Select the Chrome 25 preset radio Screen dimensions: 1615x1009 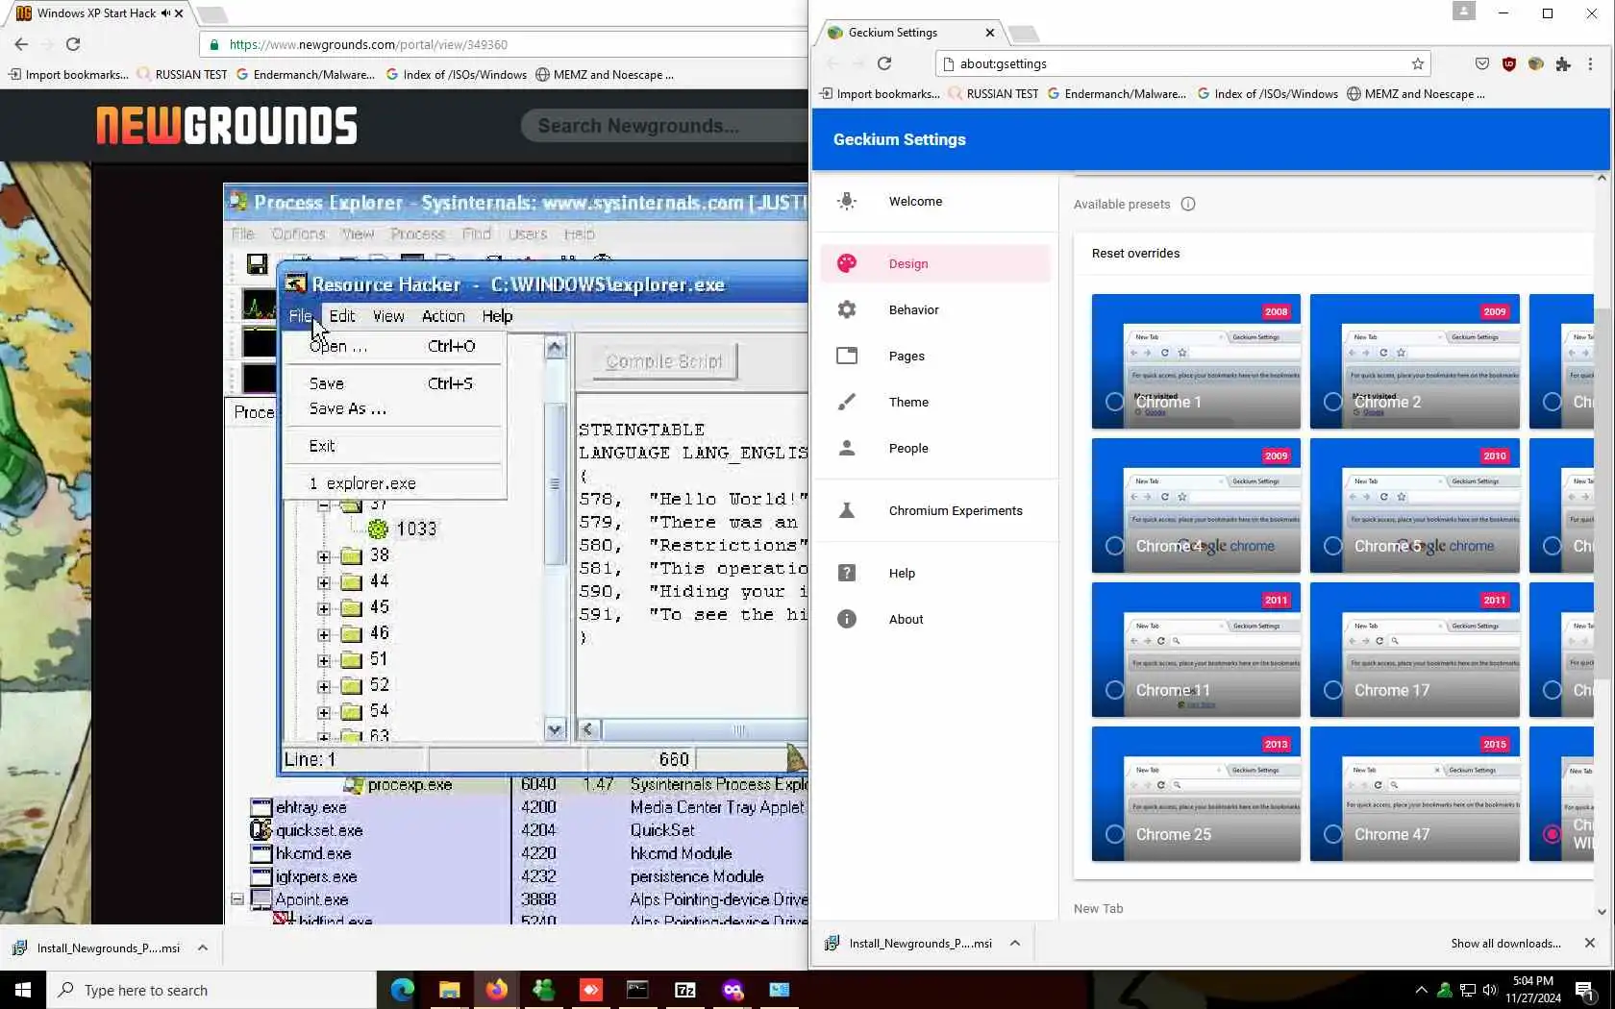[1114, 834]
